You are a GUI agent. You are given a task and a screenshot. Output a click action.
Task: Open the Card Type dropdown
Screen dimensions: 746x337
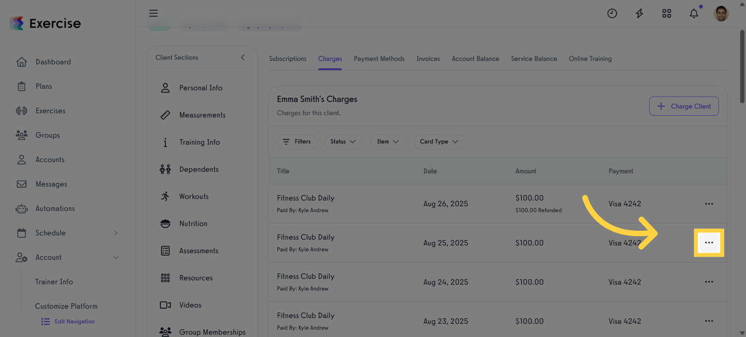(439, 142)
